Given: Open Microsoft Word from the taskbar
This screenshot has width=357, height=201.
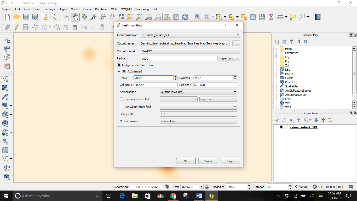Looking at the screenshot, I should click(x=199, y=196).
